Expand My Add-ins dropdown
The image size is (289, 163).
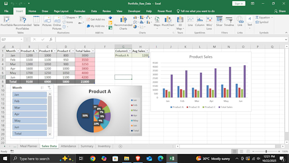[107, 26]
